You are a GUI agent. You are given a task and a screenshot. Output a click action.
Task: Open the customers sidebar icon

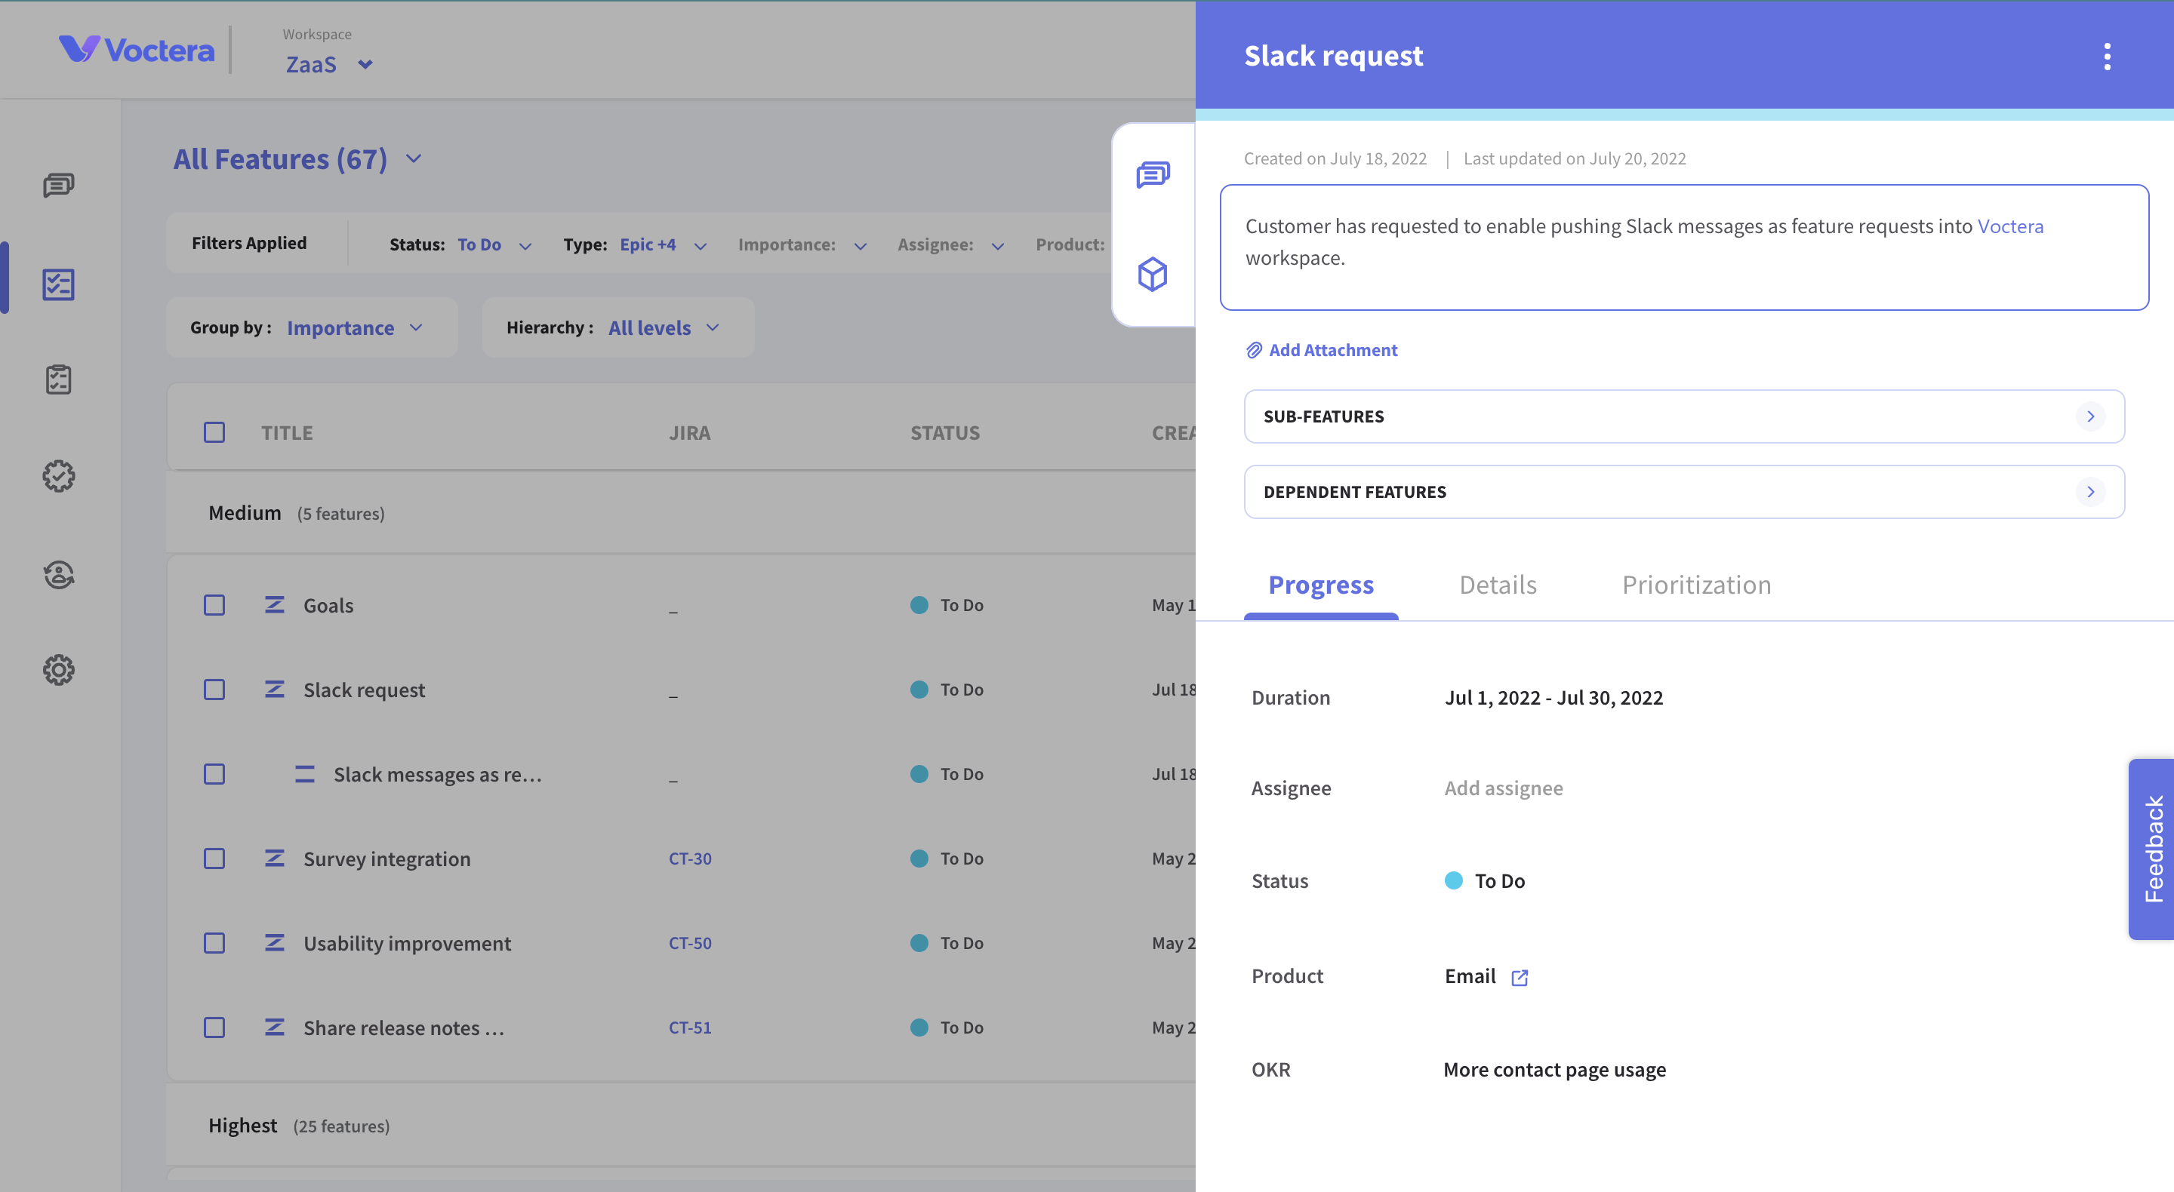(x=58, y=574)
